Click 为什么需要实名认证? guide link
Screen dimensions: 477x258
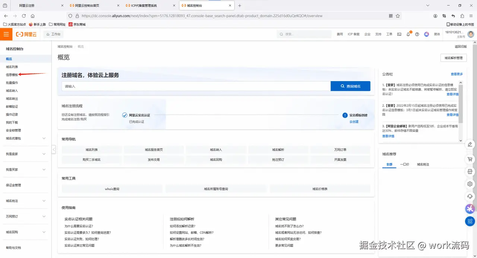tap(79, 226)
